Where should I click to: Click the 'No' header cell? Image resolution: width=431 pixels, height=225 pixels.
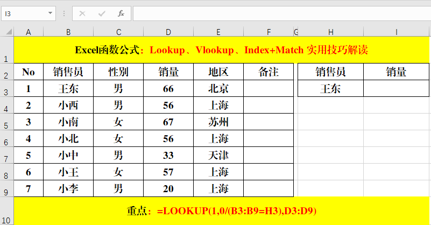click(29, 72)
